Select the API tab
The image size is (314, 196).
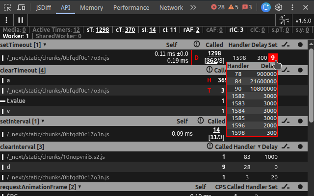[65, 8]
